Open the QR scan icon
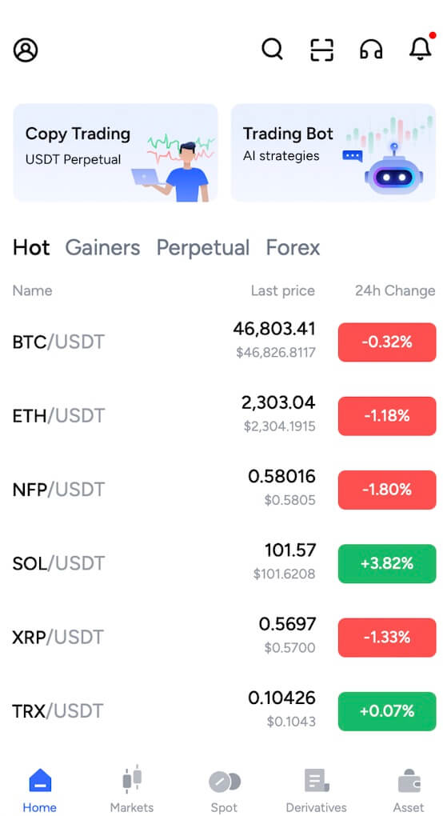Screen dimensions: 443x816 321,50
